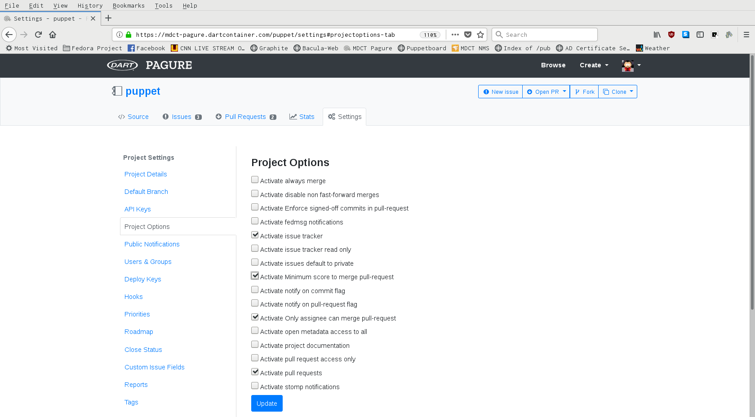Open Users & Groups settings
The height and width of the screenshot is (417, 755).
[148, 262]
